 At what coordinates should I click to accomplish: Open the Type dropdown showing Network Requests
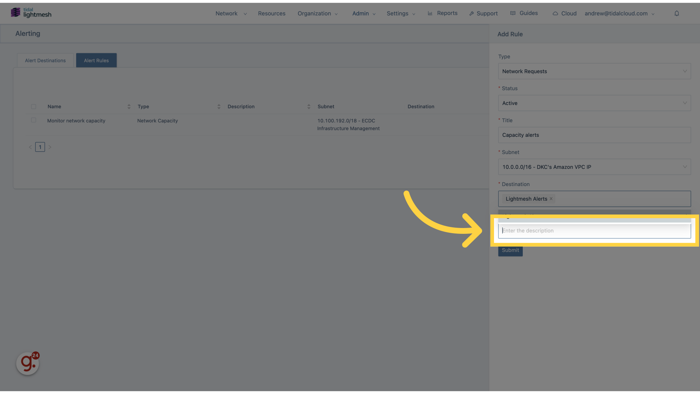click(x=594, y=71)
